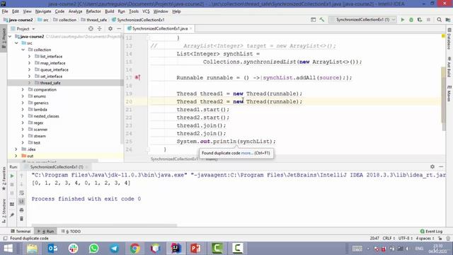This screenshot has width=453, height=255.
Task: Open the VCS menu
Action: [146, 11]
